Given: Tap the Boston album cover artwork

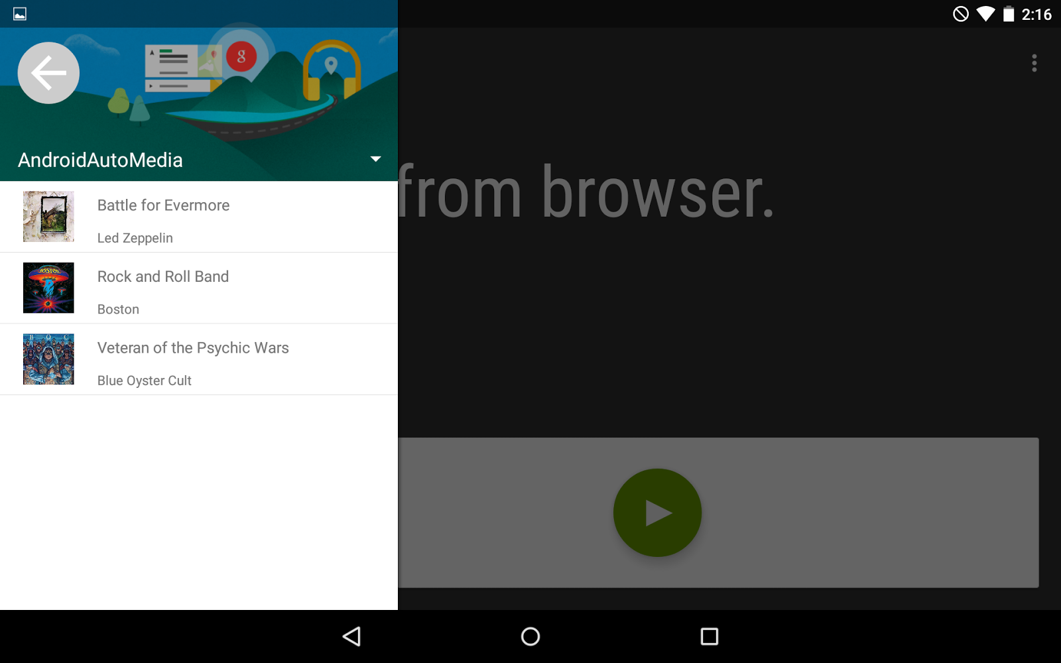Looking at the screenshot, I should coord(48,288).
